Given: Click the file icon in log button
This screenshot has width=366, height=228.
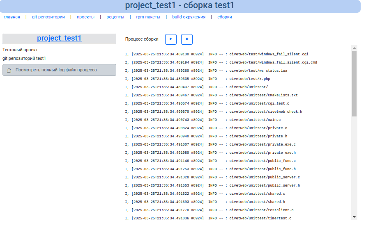Looking at the screenshot, I should point(9,70).
